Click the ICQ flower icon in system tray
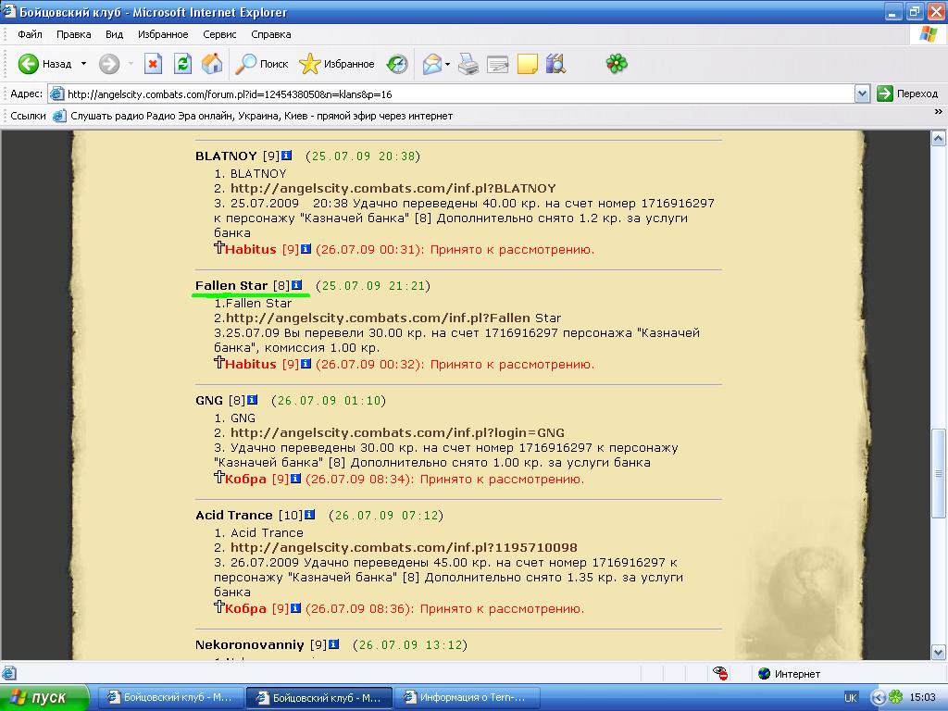 pos(895,697)
